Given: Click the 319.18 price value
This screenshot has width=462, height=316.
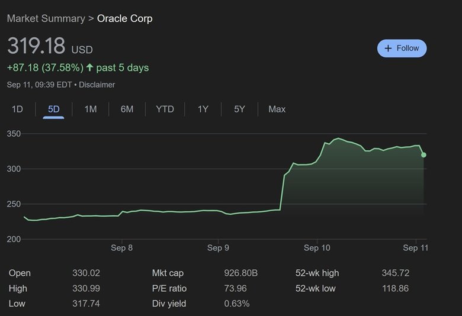Looking at the screenshot, I should pos(36,46).
